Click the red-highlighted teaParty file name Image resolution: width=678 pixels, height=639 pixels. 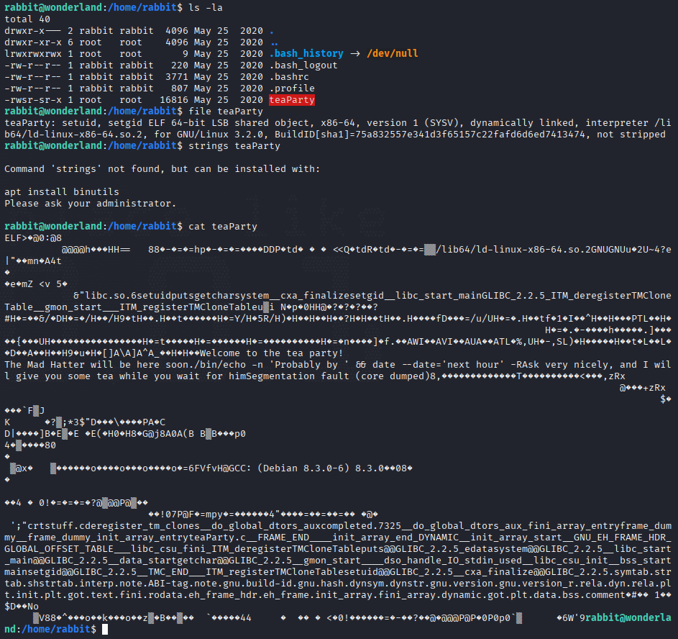pos(292,100)
